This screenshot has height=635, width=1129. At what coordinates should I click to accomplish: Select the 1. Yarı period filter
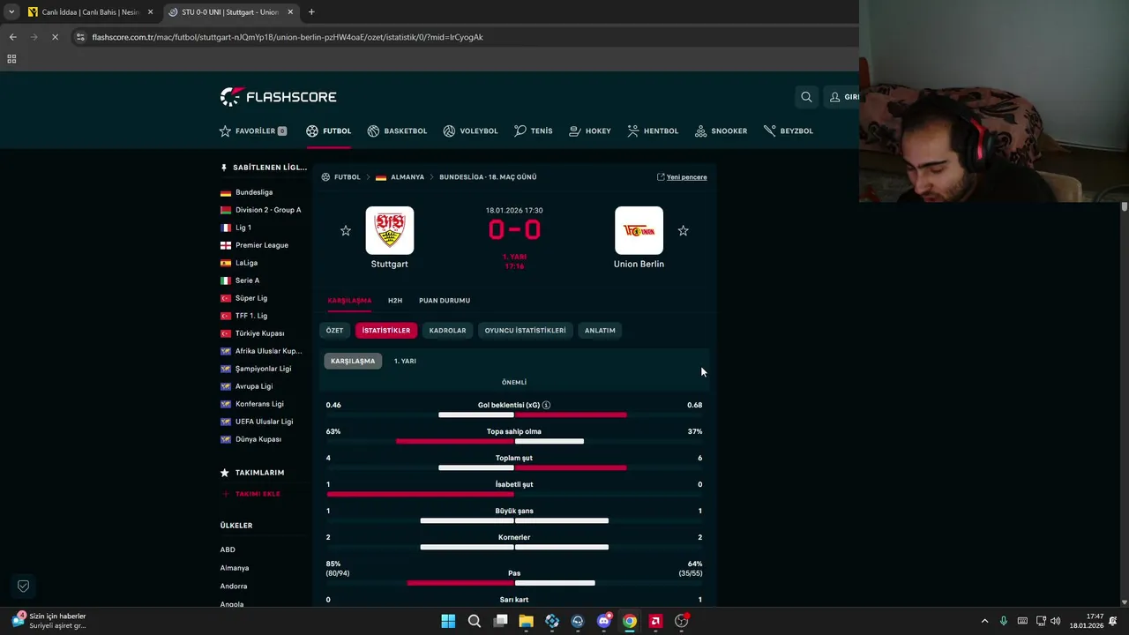coord(405,361)
